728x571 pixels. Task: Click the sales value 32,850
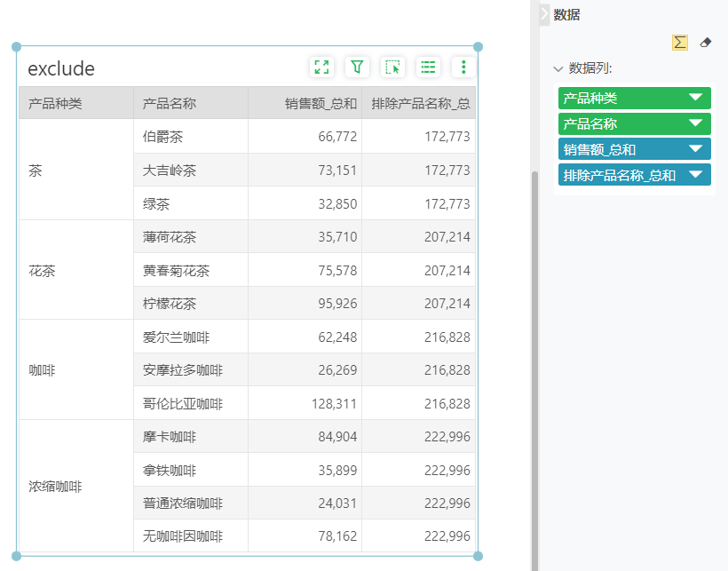[337, 203]
